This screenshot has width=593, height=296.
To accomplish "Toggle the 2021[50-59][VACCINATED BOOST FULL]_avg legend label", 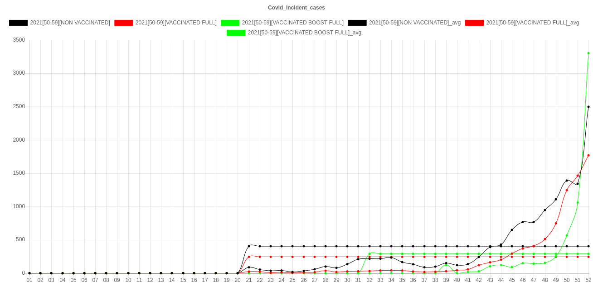I will (x=304, y=33).
